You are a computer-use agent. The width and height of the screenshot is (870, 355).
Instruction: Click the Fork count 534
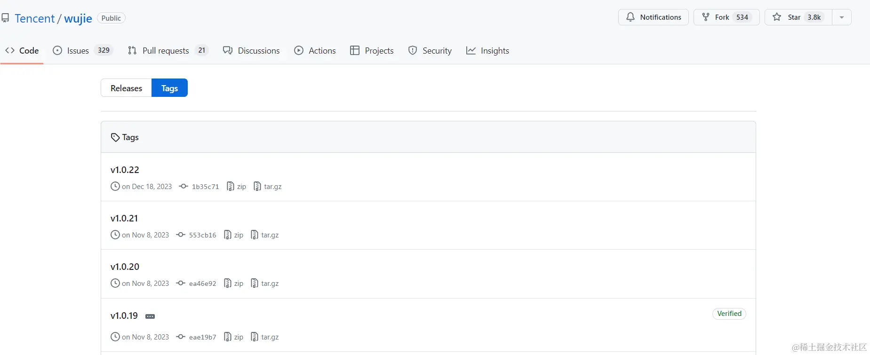click(x=742, y=17)
